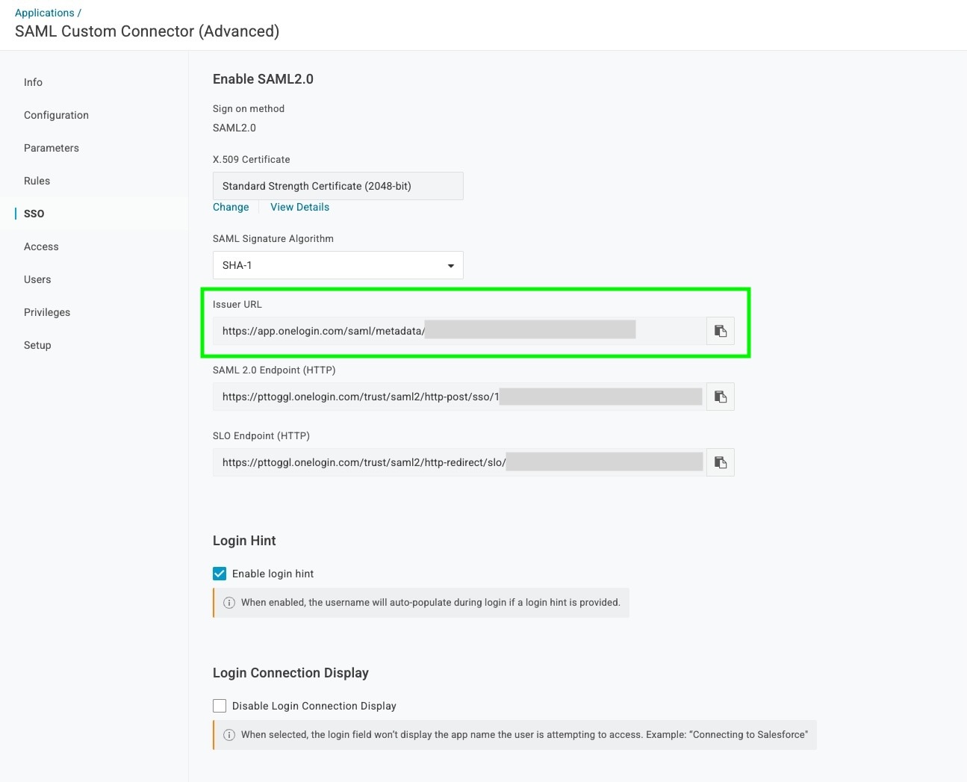
Task: Select the Access sidebar item
Action: pyautogui.click(x=41, y=246)
